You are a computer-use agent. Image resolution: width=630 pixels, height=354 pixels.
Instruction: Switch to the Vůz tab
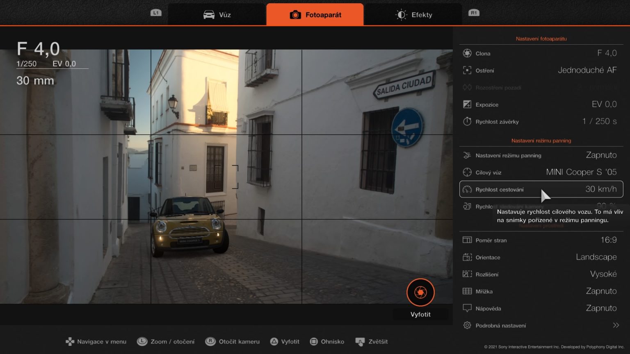(217, 15)
